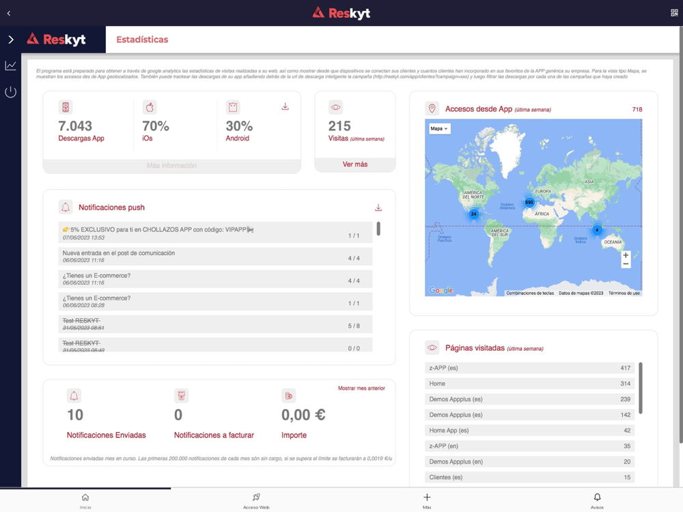Select the Home page row with 314
683x512 pixels.
530,384
